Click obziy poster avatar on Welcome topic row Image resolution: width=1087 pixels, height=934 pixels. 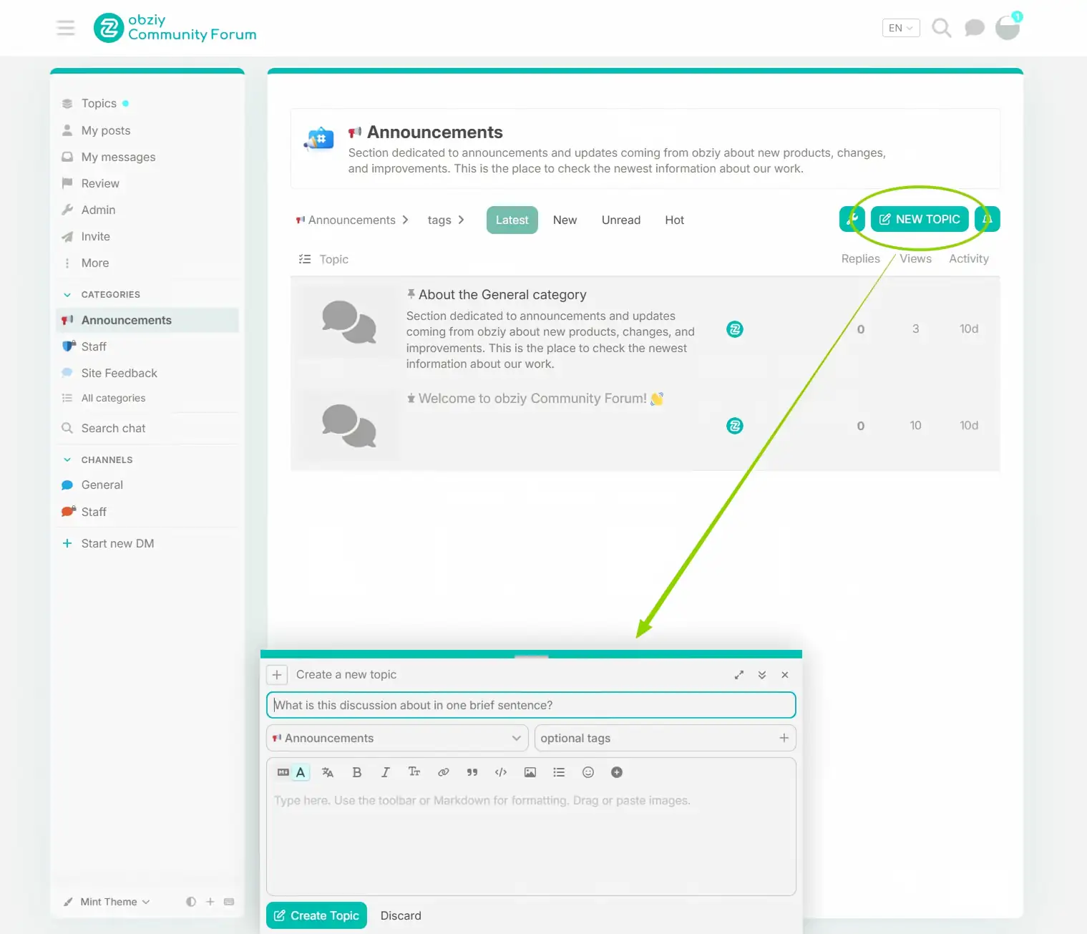click(x=735, y=426)
